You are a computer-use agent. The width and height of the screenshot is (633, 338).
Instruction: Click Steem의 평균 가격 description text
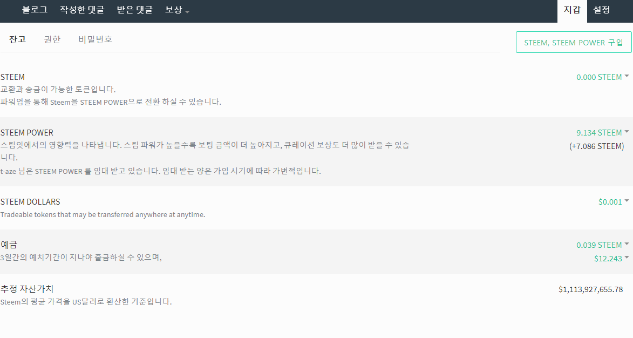tap(86, 301)
